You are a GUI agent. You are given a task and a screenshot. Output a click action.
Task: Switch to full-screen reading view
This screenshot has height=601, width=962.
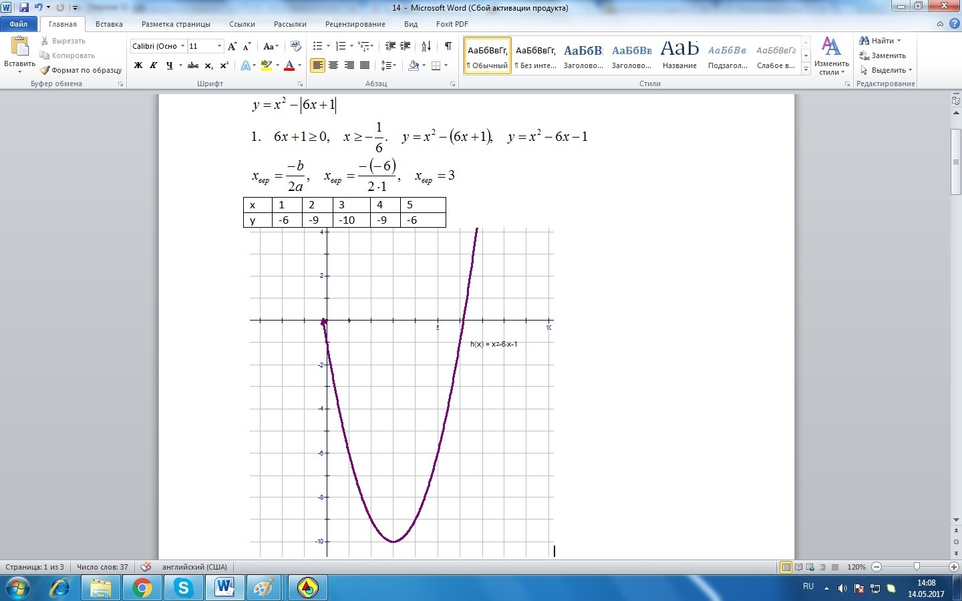click(798, 567)
